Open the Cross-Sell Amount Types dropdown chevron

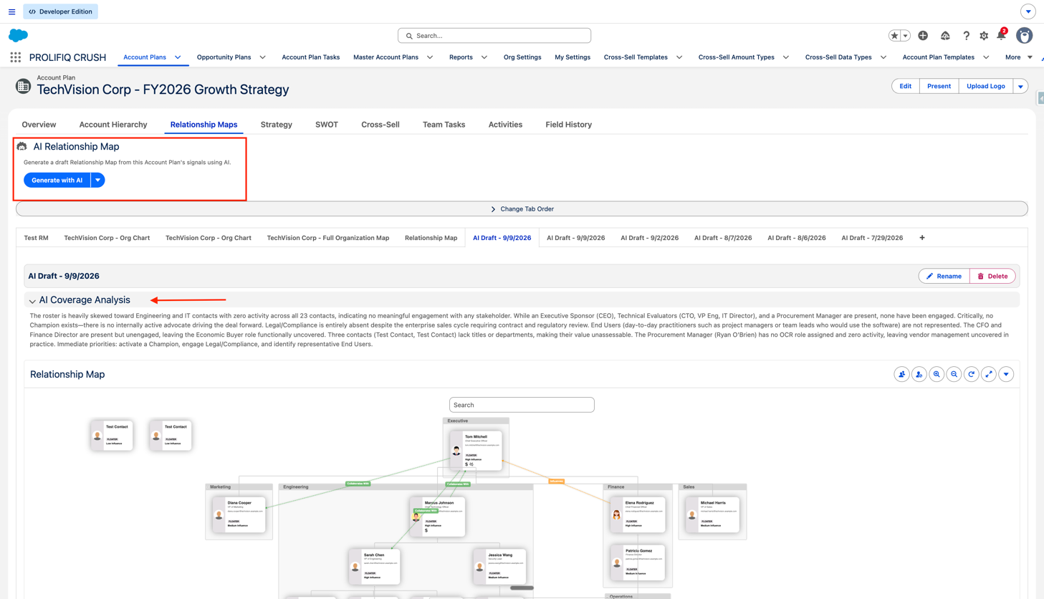(786, 57)
